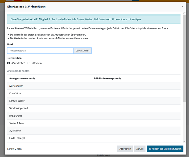189x157 pixels.
Task: Click the scrollbar down arrow
Action: pos(184,141)
